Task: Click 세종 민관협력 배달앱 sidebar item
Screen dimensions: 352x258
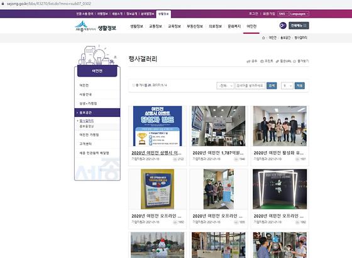Action: click(x=94, y=153)
